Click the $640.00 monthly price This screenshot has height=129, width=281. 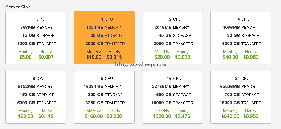pos(230,116)
